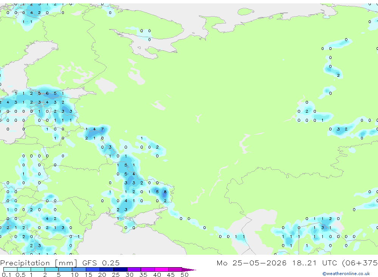Click the '35' legend scale label

click(143, 275)
